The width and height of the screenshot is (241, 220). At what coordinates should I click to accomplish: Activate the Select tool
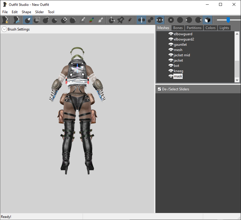28,20
